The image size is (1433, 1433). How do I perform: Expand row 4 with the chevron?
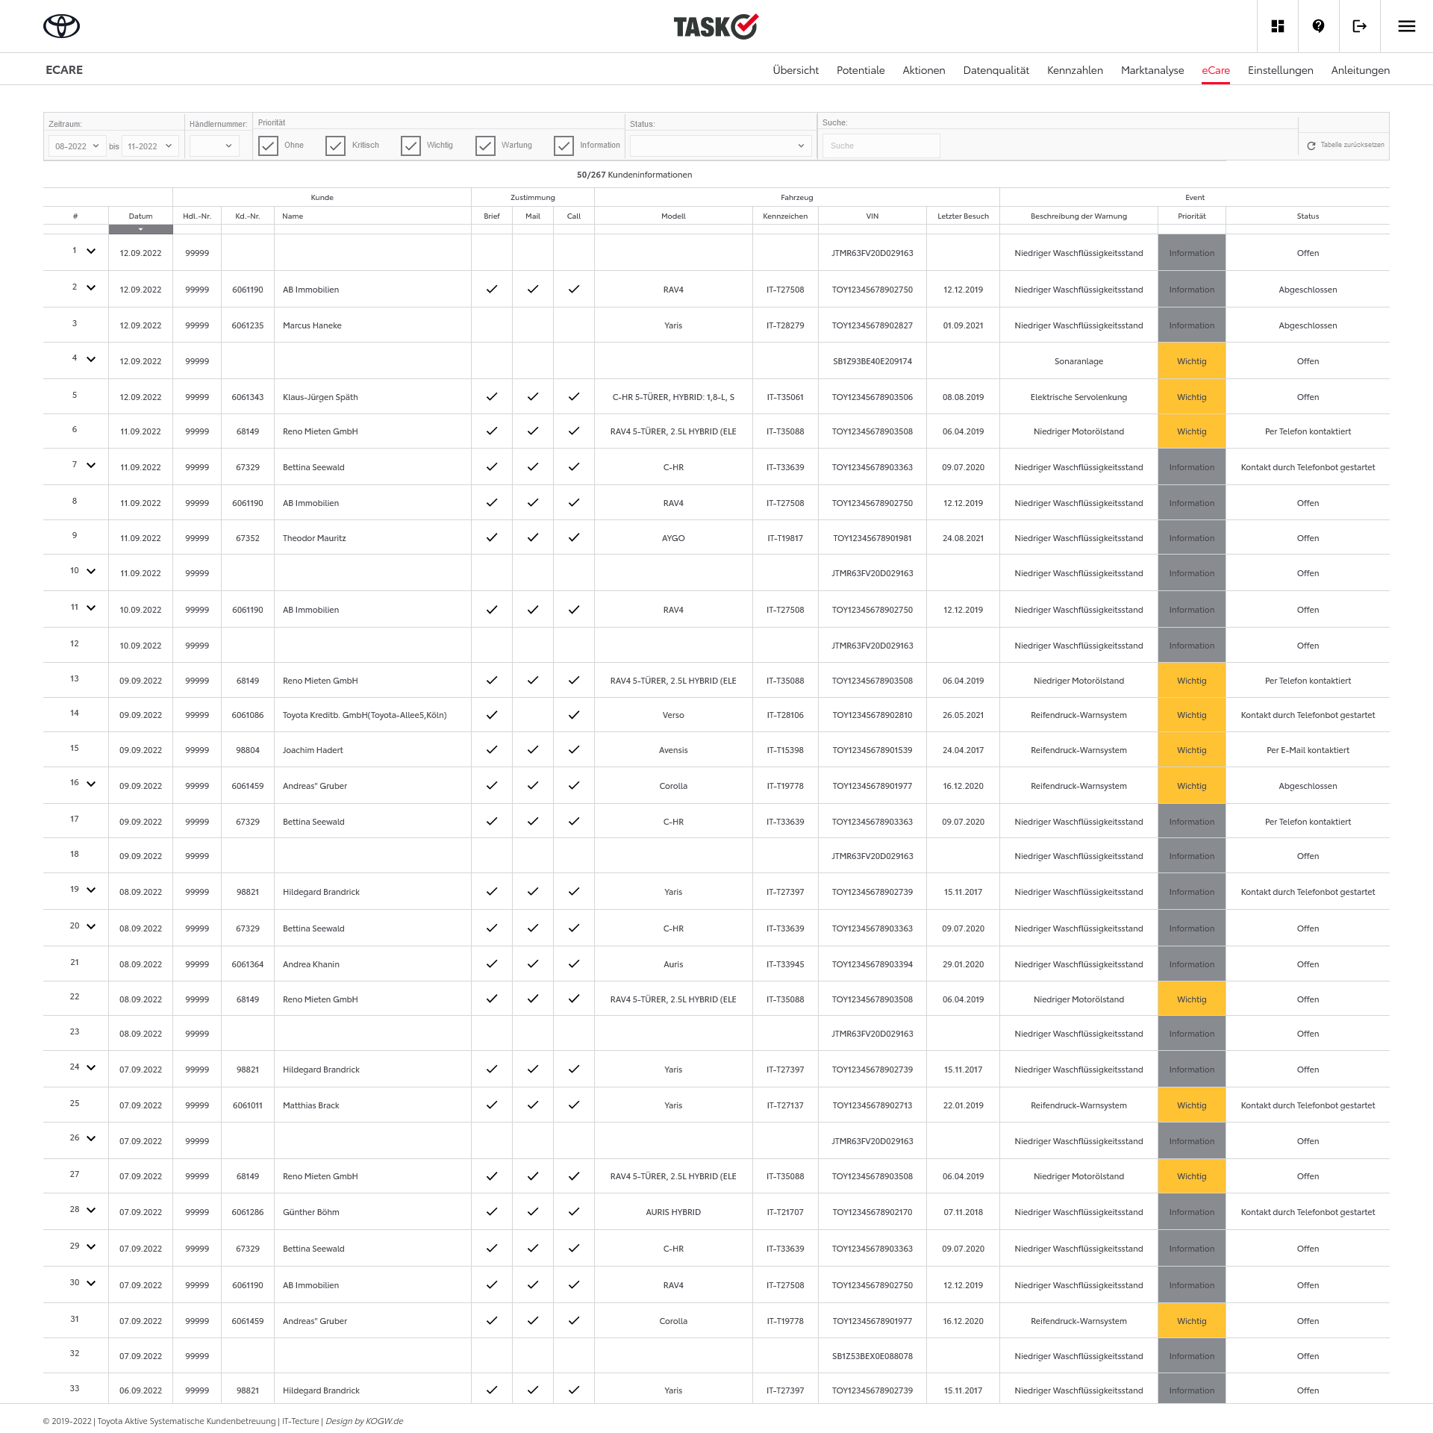(x=91, y=359)
